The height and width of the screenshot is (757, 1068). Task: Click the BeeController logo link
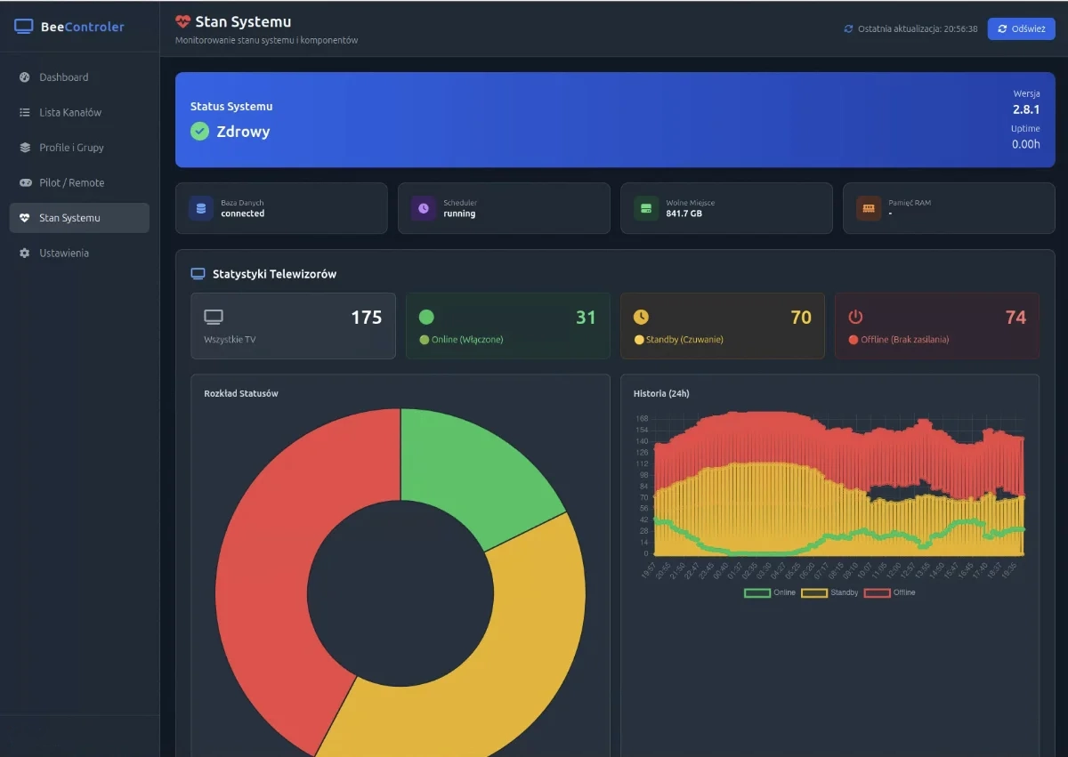point(69,28)
